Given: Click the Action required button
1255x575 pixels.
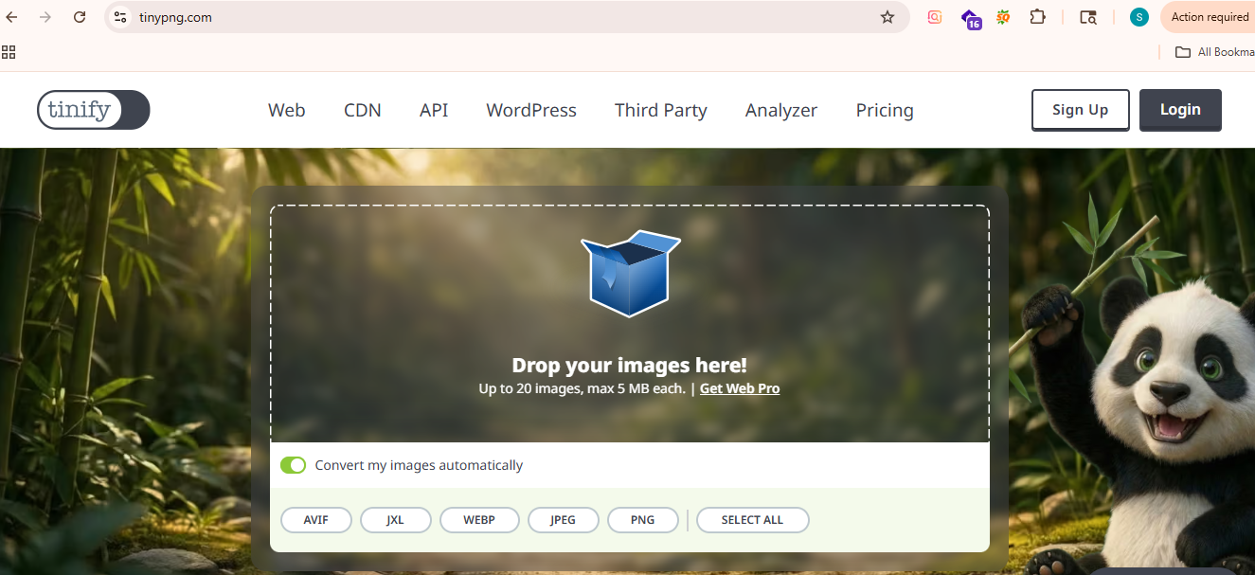Looking at the screenshot, I should tap(1208, 17).
